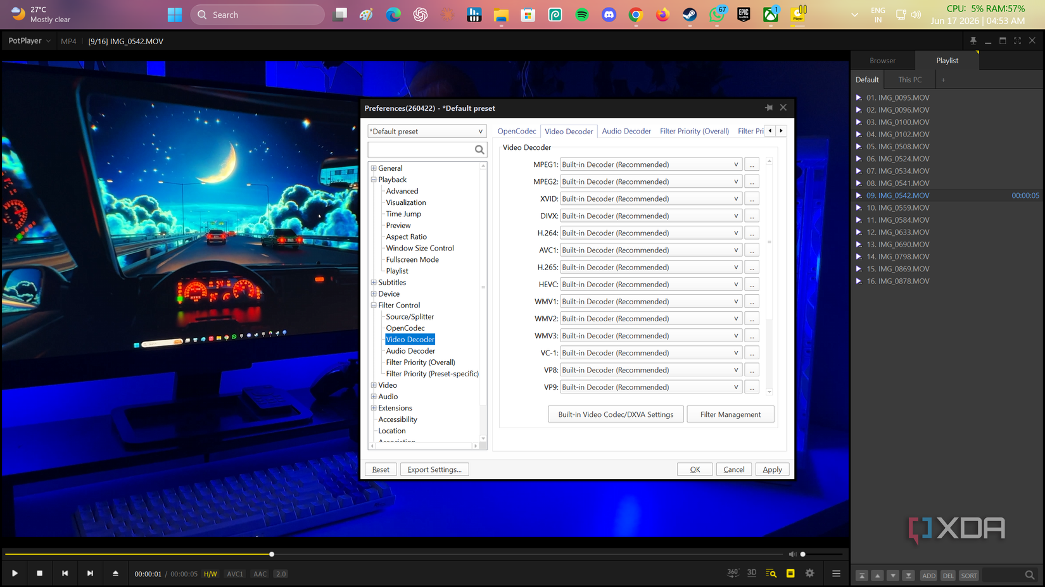This screenshot has height=587, width=1045.
Task: Toggle the playlist panel icon
Action: pyautogui.click(x=790, y=573)
